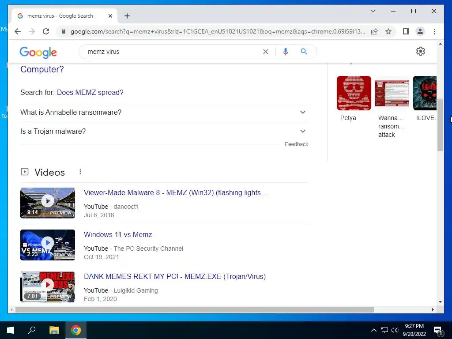
Task: Click the 'Luigikid Gaming' channel text
Action: (136, 290)
